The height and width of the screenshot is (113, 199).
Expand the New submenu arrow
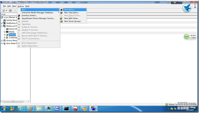[58, 9]
